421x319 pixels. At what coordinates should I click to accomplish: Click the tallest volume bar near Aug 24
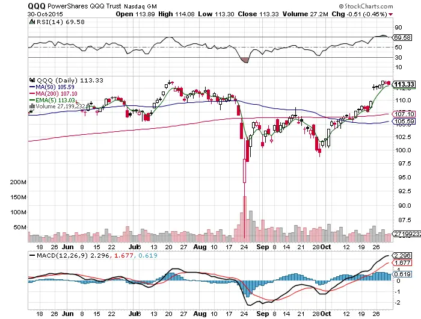pos(245,219)
